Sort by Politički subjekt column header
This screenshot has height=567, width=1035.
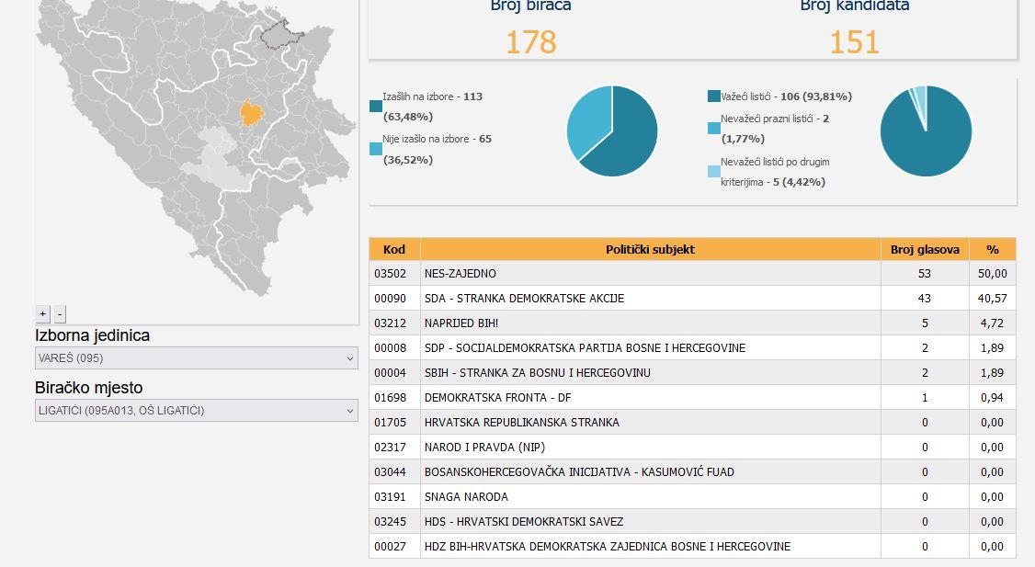tap(650, 250)
